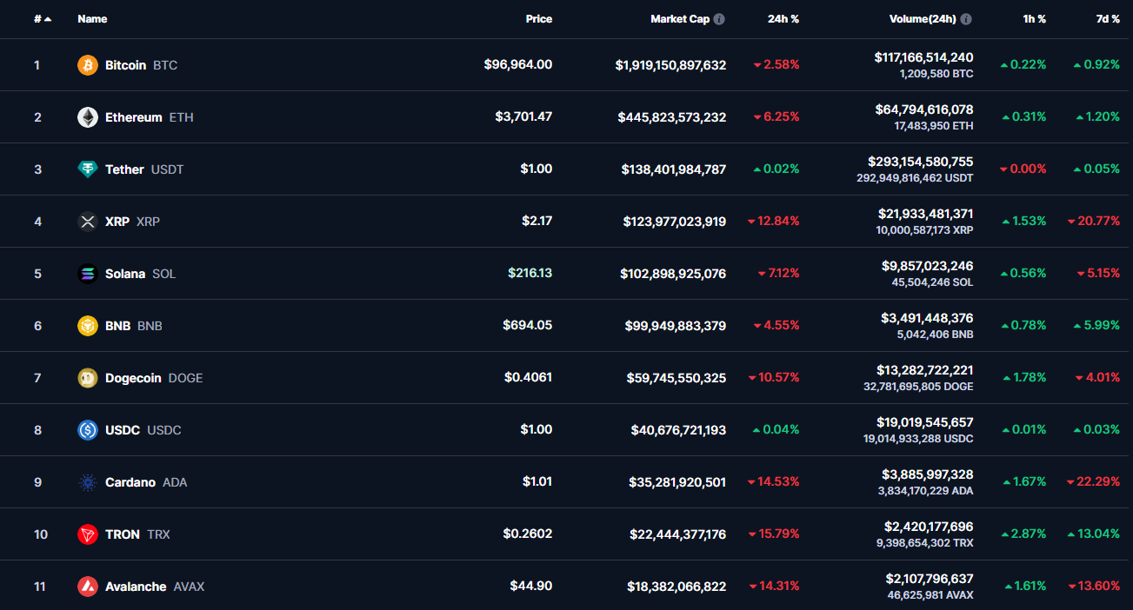The image size is (1133, 610).
Task: Open the BNB coin page link
Action: [x=134, y=326]
